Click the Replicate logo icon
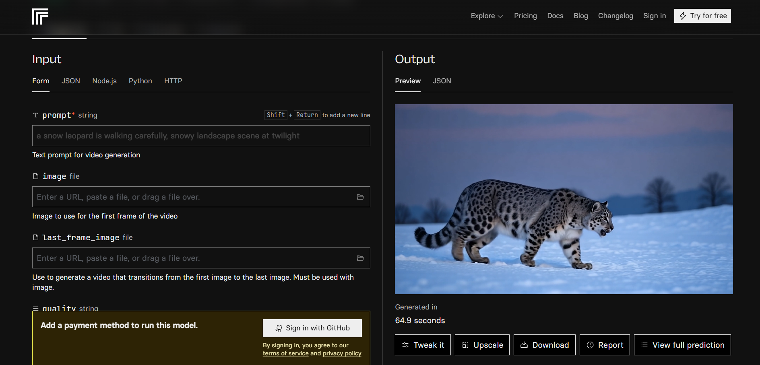760x365 pixels. coord(40,16)
